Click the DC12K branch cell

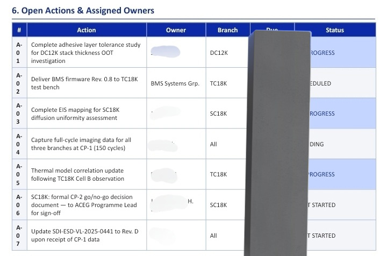coord(219,53)
